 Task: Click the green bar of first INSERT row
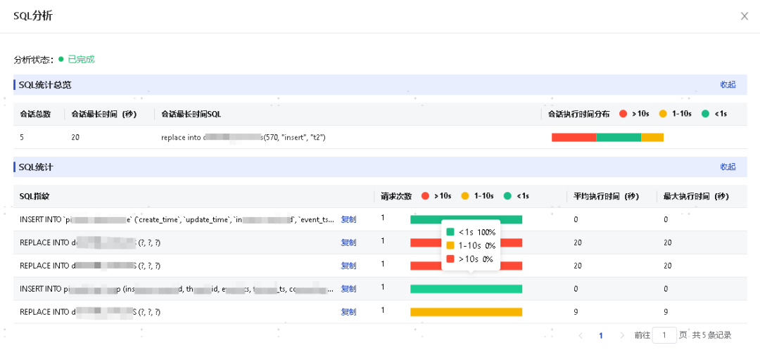[x=467, y=219]
